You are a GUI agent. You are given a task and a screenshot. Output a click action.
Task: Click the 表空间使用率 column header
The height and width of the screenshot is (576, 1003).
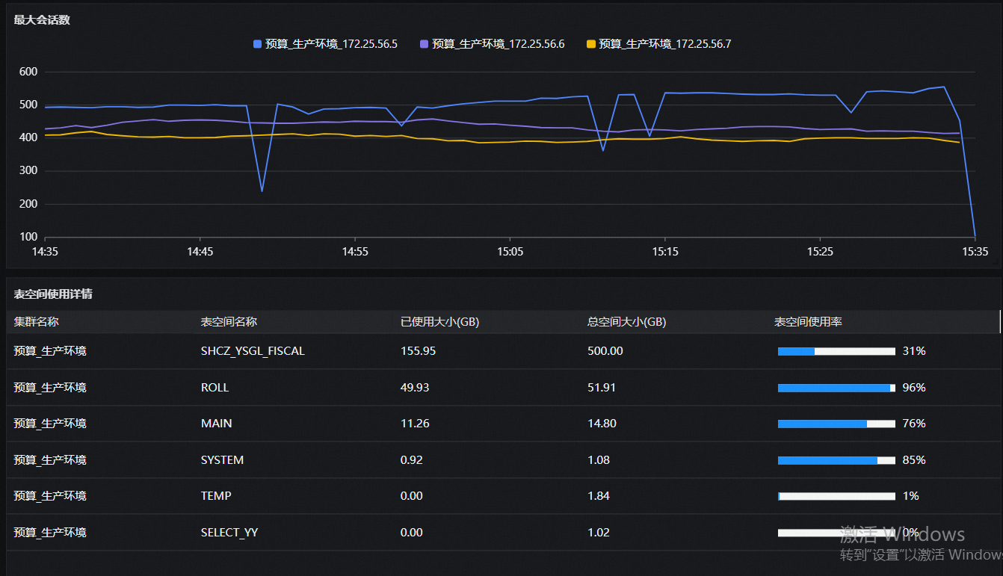point(808,322)
